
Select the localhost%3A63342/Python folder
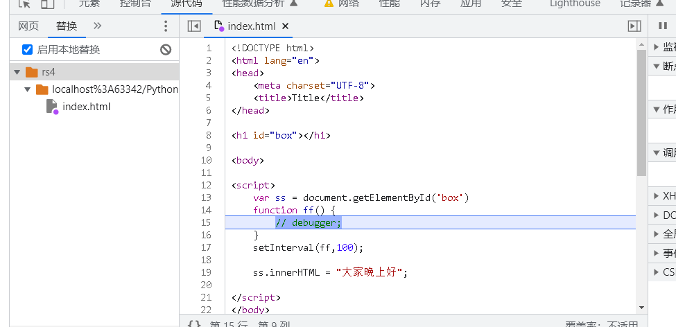pyautogui.click(x=107, y=89)
